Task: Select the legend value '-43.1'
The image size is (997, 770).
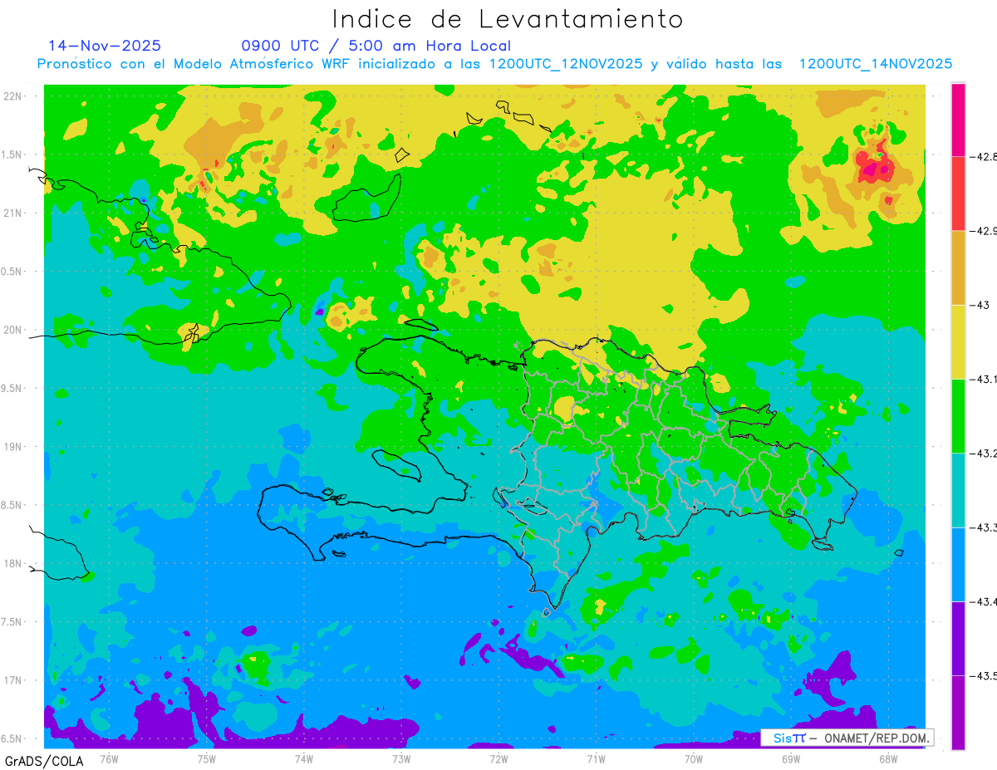Action: pyautogui.click(x=984, y=379)
